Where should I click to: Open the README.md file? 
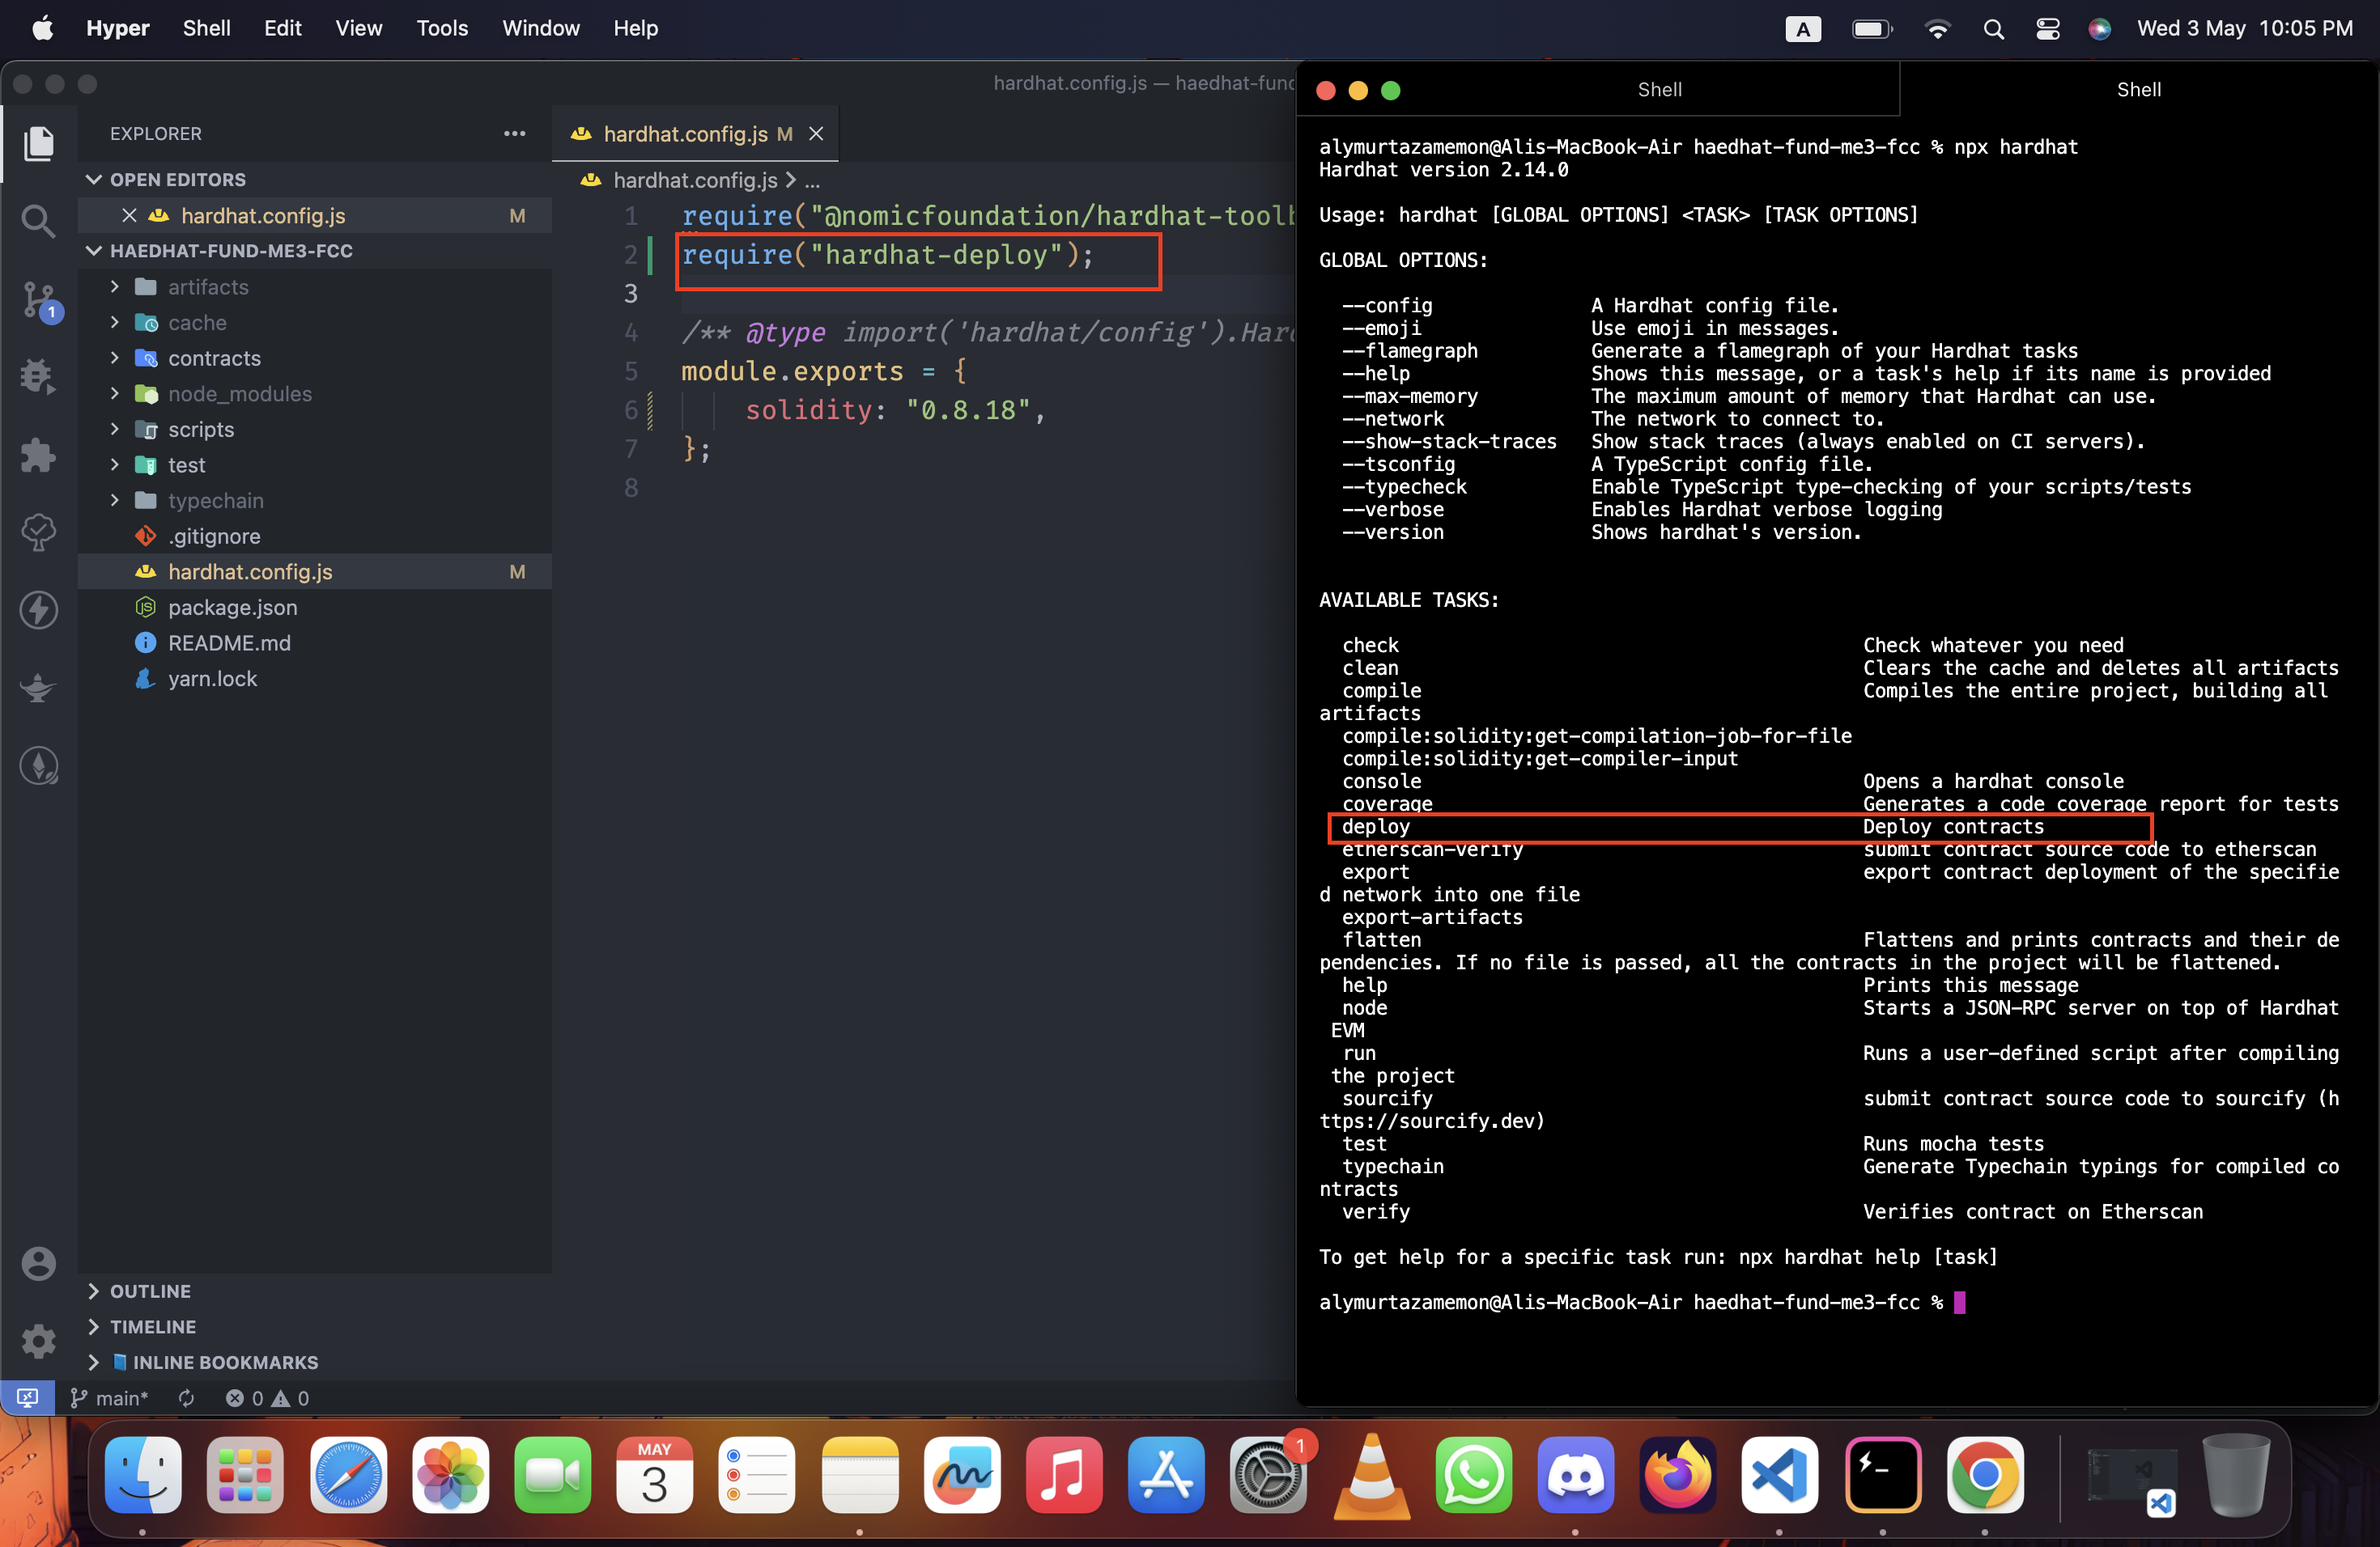tap(314, 642)
